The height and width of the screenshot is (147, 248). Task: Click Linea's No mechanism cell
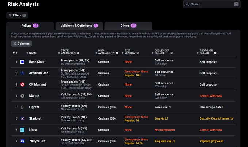[165, 130]
